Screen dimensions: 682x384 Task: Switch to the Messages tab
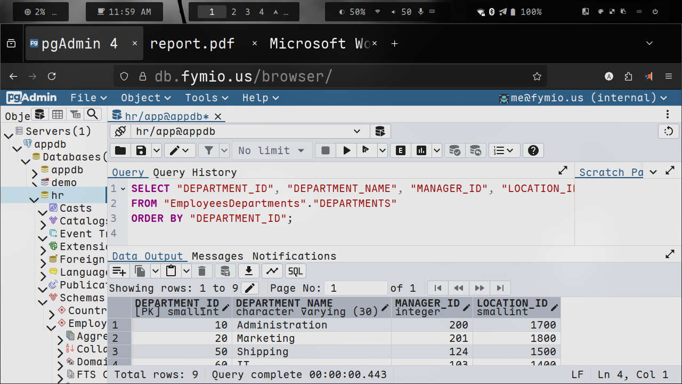217,256
